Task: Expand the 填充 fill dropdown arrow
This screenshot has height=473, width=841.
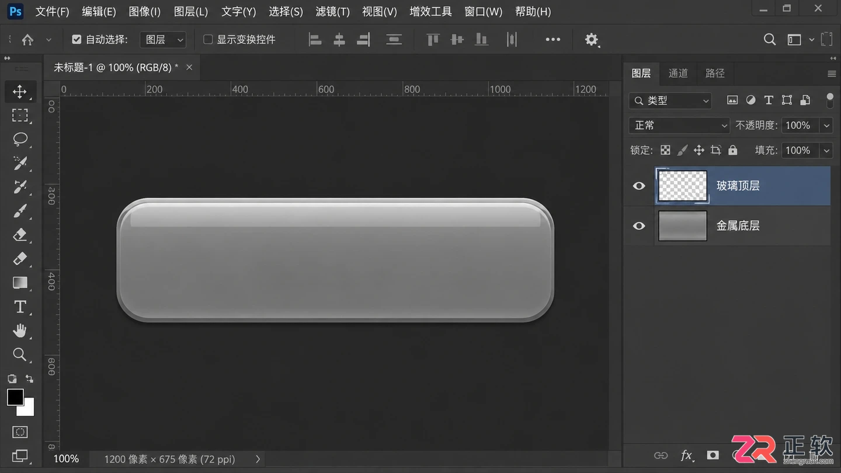Action: coord(826,151)
